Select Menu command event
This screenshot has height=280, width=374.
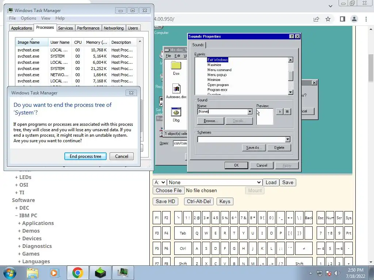click(220, 70)
